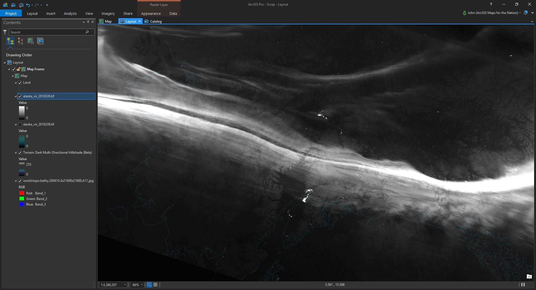536x290 pixels.
Task: Select List By Drawing Order view
Action: pos(10,41)
